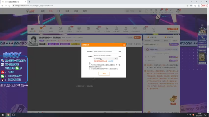
Task: Open the square chart icon after flame
Action: click(x=107, y=28)
